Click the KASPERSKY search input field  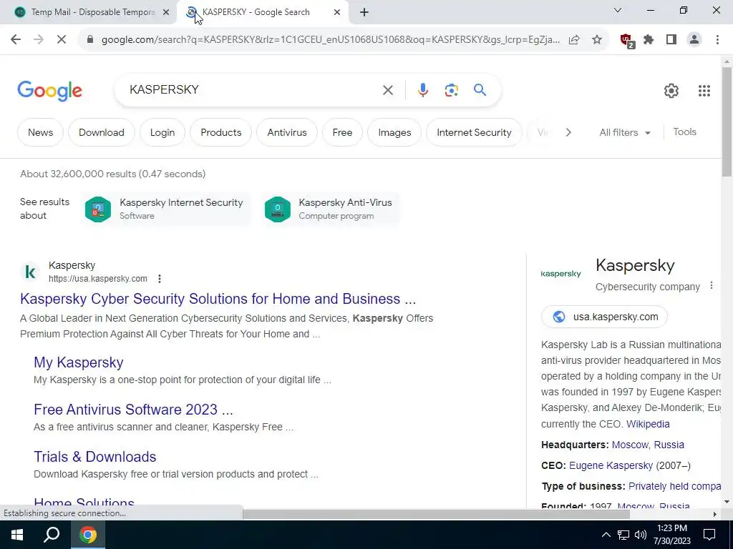(253, 89)
